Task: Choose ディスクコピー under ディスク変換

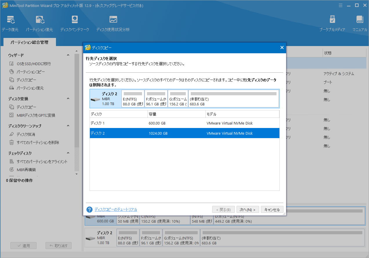Action: point(26,107)
